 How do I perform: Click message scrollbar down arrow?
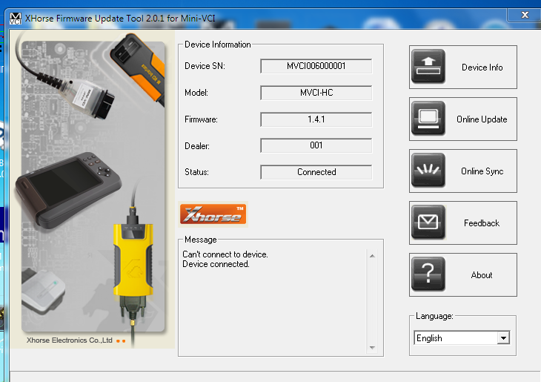coord(372,347)
